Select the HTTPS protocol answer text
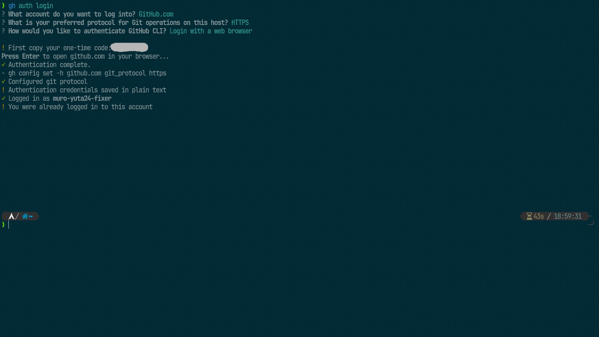Image resolution: width=599 pixels, height=337 pixels. pyautogui.click(x=240, y=22)
